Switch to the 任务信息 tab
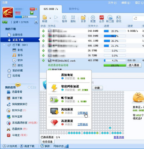Screen dimensions: 144x149 click(x=48, y=142)
